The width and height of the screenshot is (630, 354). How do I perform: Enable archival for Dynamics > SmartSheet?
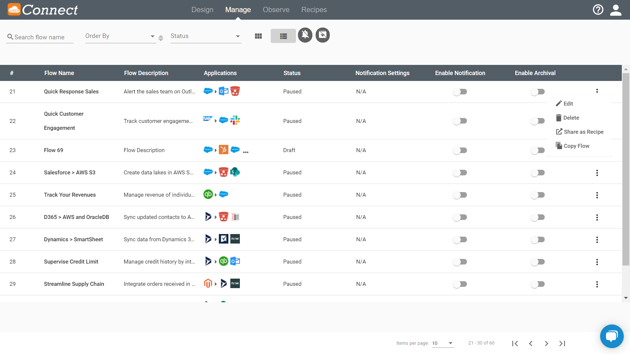click(x=537, y=240)
